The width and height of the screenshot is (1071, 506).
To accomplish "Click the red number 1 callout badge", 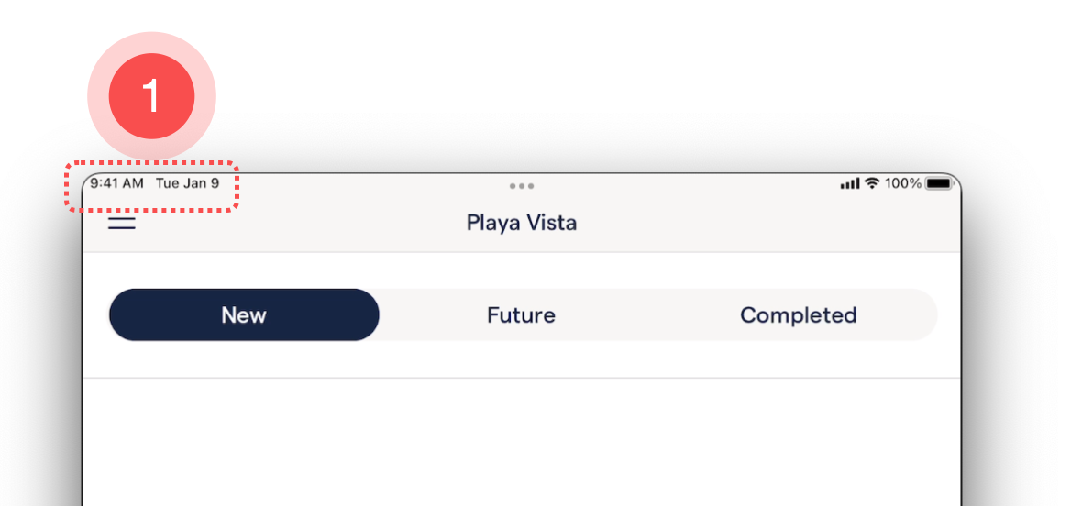I will 151,95.
